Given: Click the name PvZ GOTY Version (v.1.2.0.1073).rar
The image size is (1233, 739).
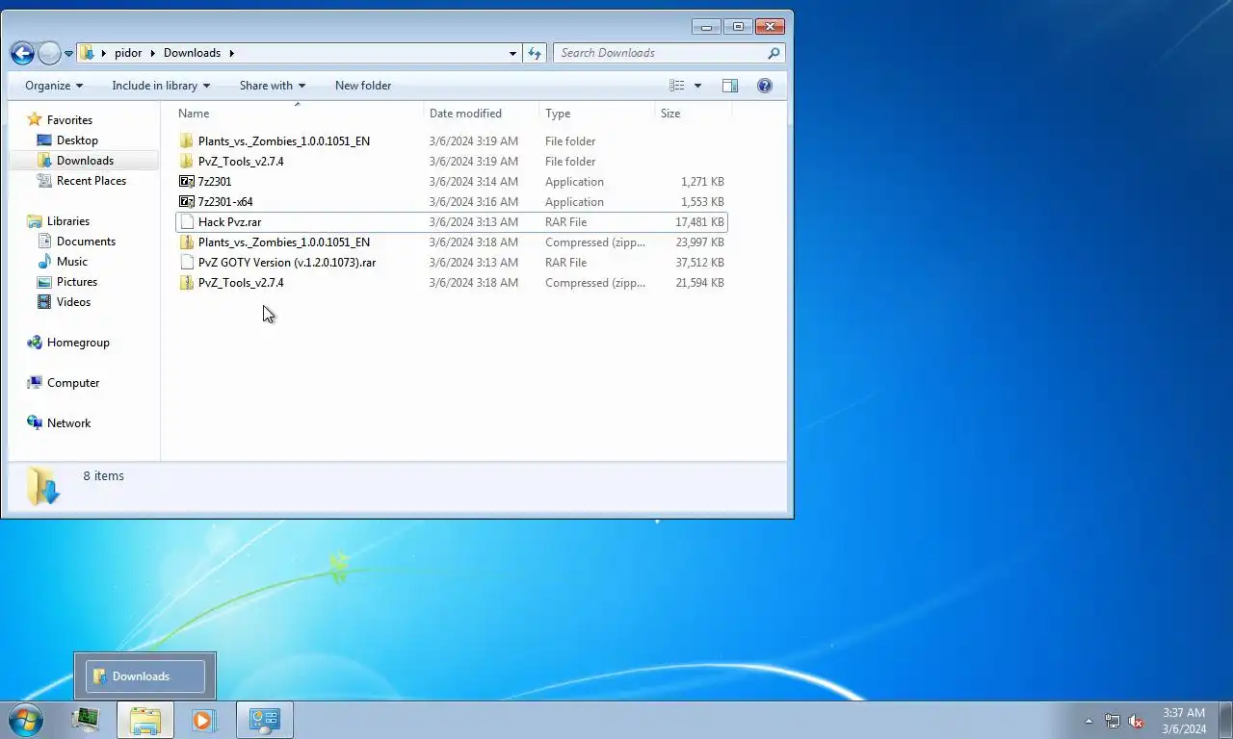Looking at the screenshot, I should 287,263.
